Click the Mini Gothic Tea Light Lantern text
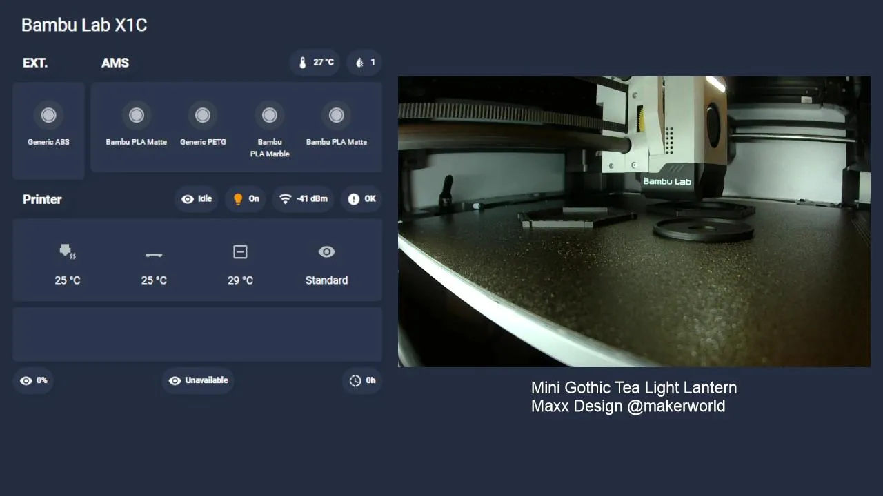The width and height of the screenshot is (883, 496). pyautogui.click(x=634, y=388)
